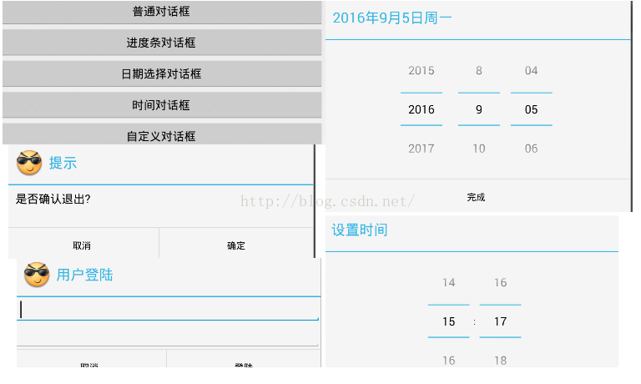Focus the second input field in 用户登陆
641x384 pixels.
pyautogui.click(x=168, y=335)
